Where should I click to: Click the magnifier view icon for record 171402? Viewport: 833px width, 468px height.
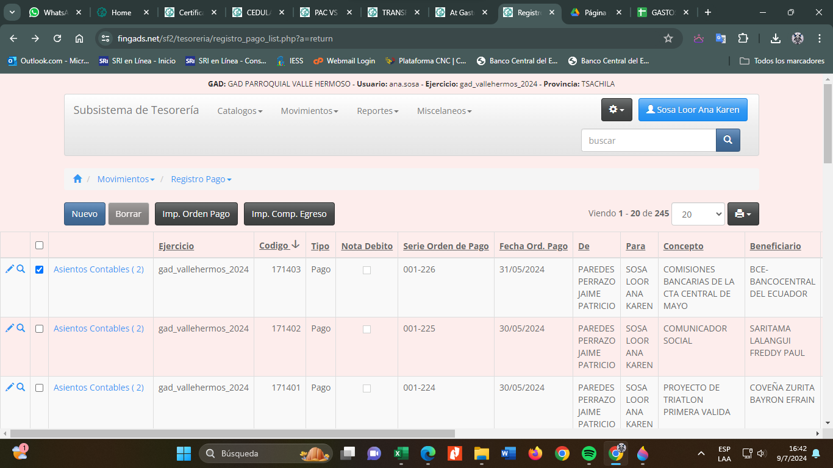click(x=21, y=328)
